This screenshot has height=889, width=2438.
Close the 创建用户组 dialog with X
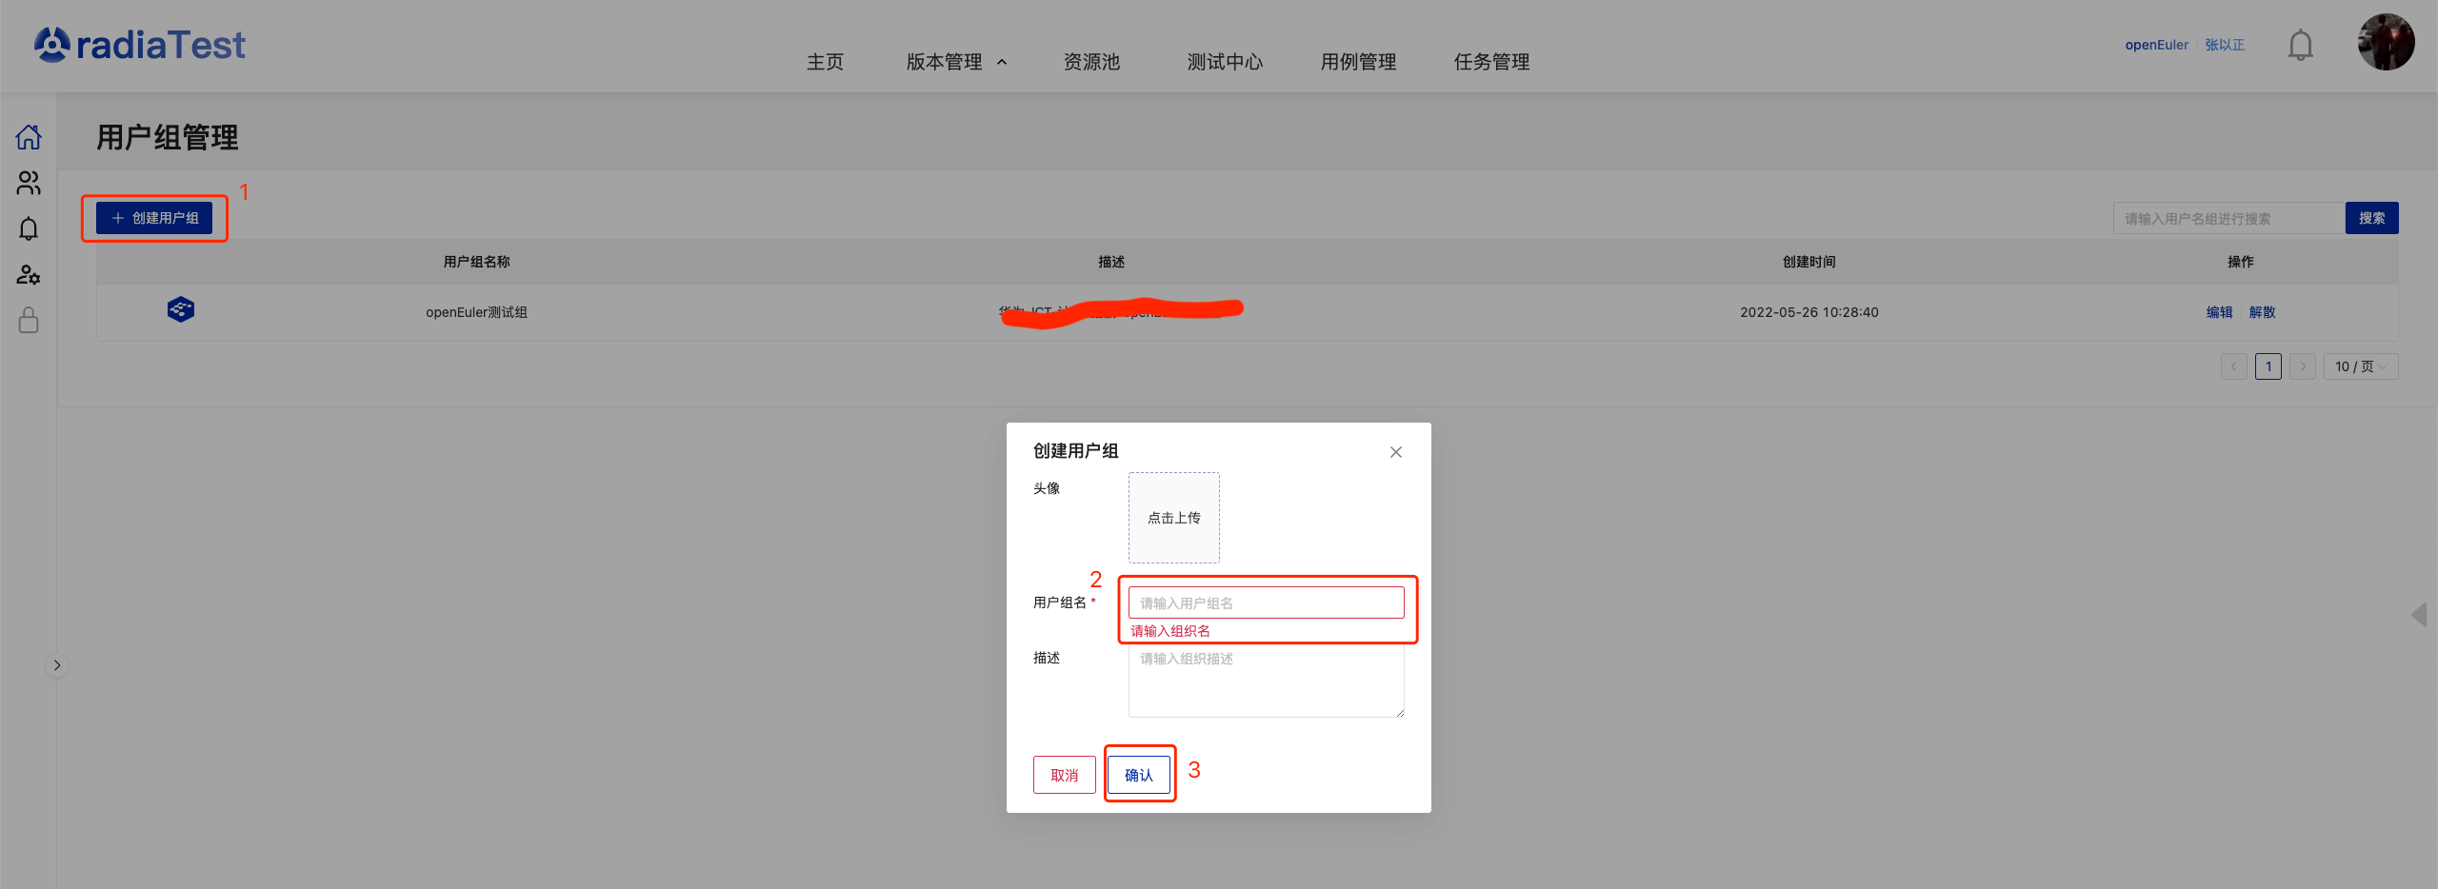click(1395, 452)
